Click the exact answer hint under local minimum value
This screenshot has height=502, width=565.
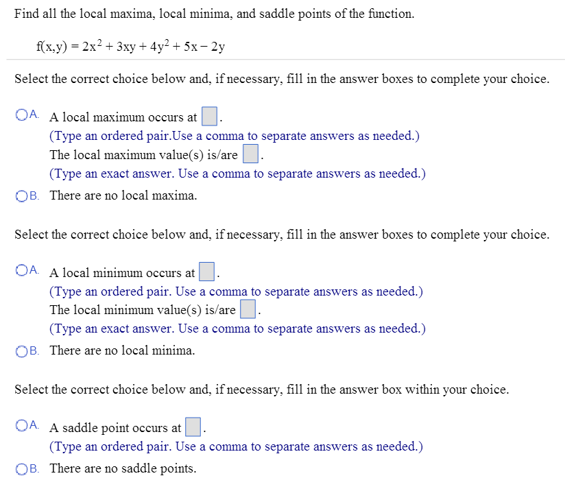pos(237,328)
